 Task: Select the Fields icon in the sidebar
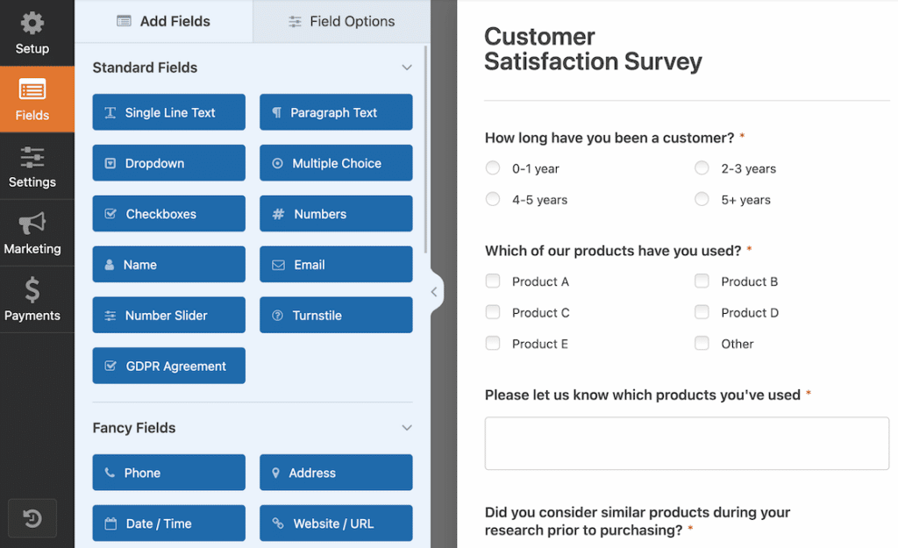32,99
